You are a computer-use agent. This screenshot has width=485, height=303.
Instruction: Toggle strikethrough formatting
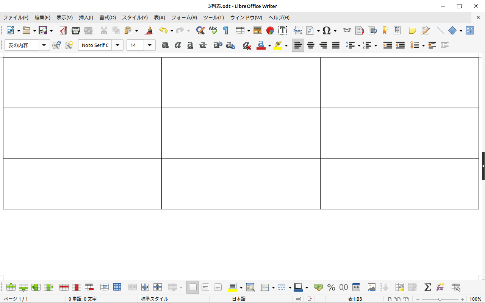(203, 45)
